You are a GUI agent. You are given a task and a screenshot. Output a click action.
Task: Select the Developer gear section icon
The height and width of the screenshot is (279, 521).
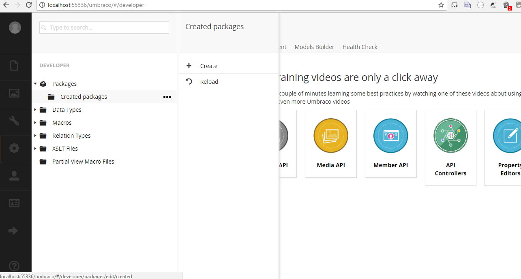14,148
